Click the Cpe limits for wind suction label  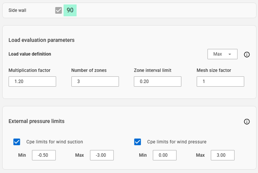point(55,142)
